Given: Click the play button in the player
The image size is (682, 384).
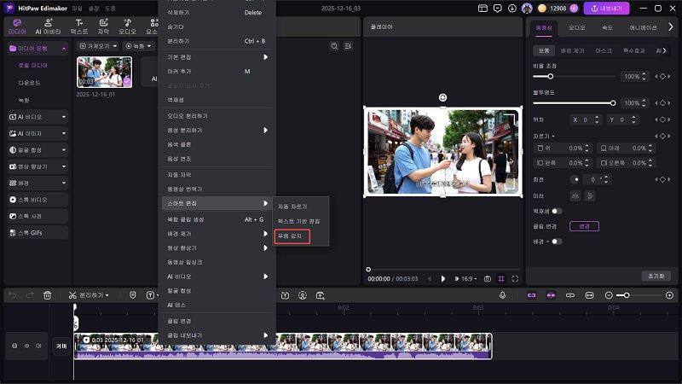Looking at the screenshot, I should pos(443,279).
